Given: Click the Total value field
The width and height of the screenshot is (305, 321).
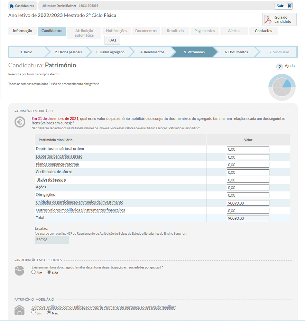Looking at the screenshot, I should point(248,218).
